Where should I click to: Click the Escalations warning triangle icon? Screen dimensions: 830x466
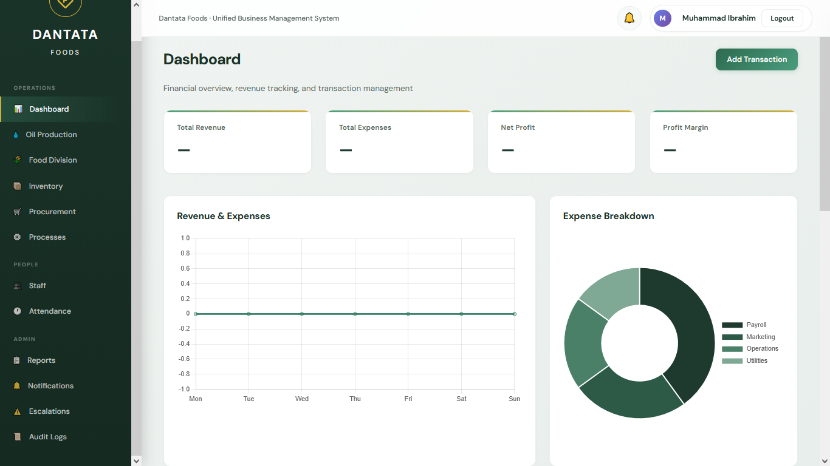pyautogui.click(x=18, y=411)
